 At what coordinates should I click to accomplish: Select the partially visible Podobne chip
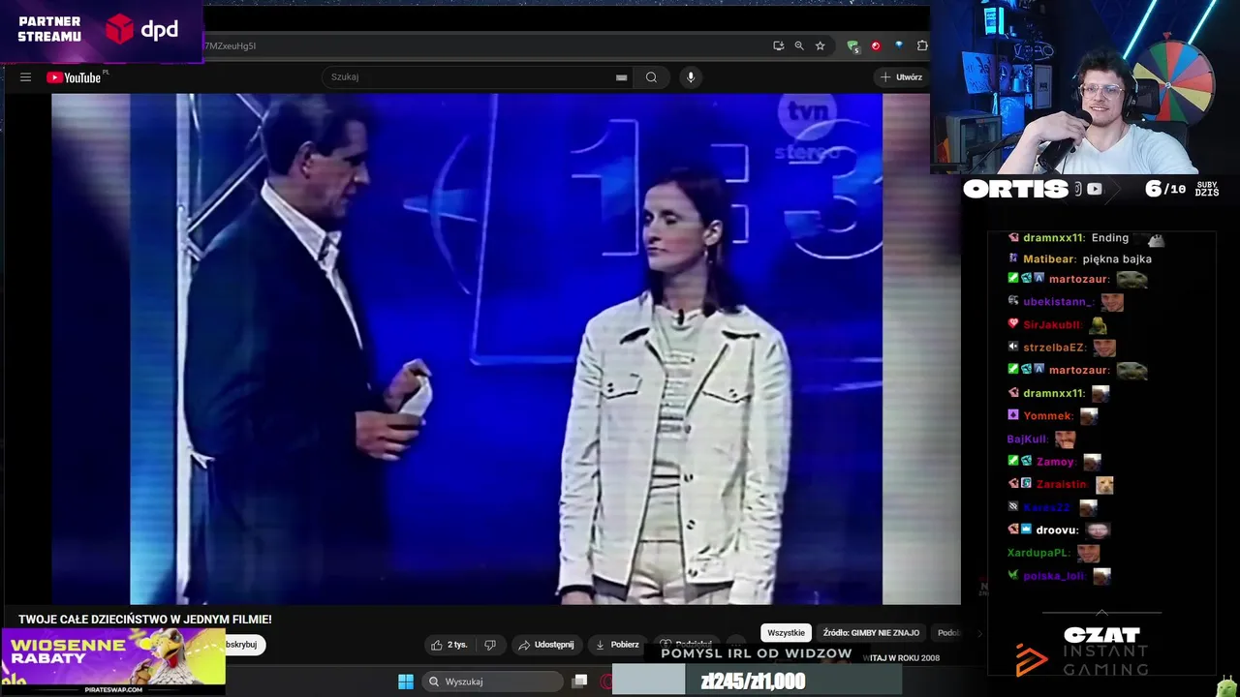coord(949,633)
